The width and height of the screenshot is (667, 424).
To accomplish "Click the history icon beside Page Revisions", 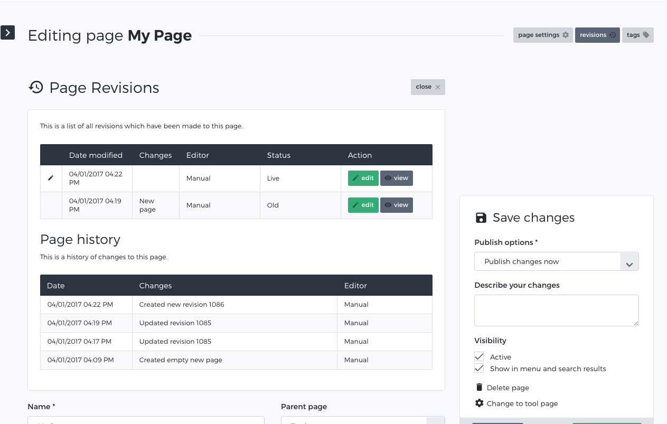I will 36,87.
